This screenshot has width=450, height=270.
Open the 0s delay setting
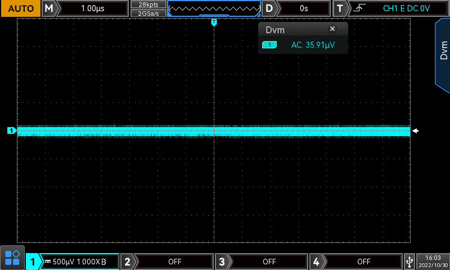[x=304, y=8]
